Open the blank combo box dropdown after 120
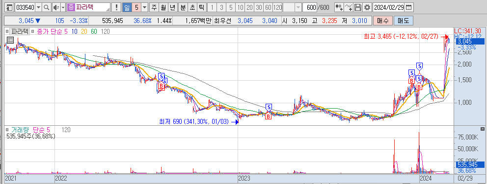 (x=298, y=7)
